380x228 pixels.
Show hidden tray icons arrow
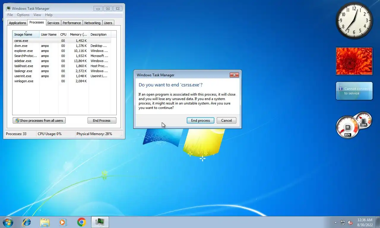(x=336, y=222)
